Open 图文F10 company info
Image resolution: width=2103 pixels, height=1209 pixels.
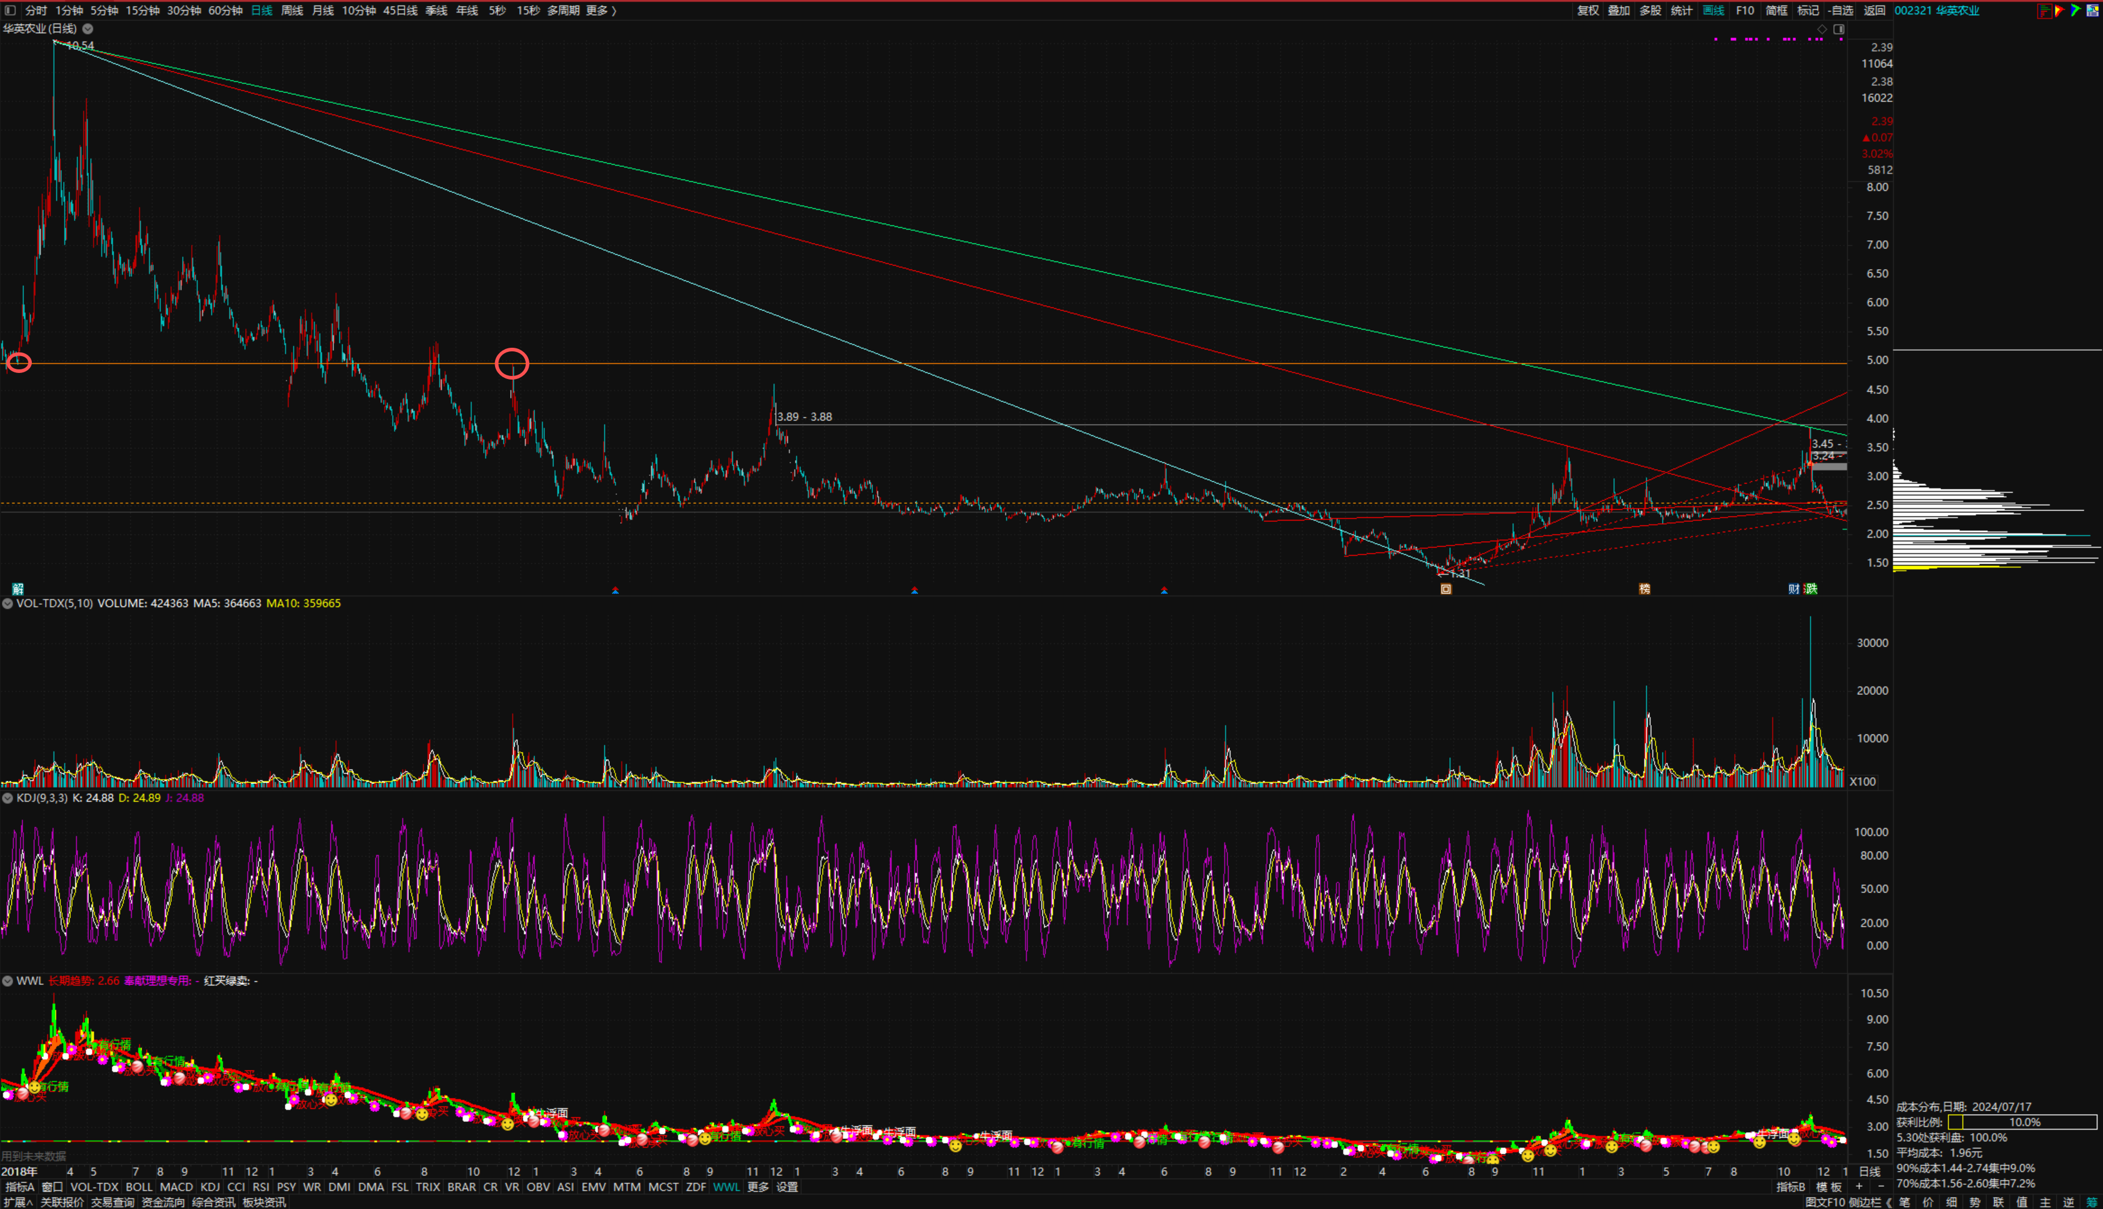(1825, 1202)
